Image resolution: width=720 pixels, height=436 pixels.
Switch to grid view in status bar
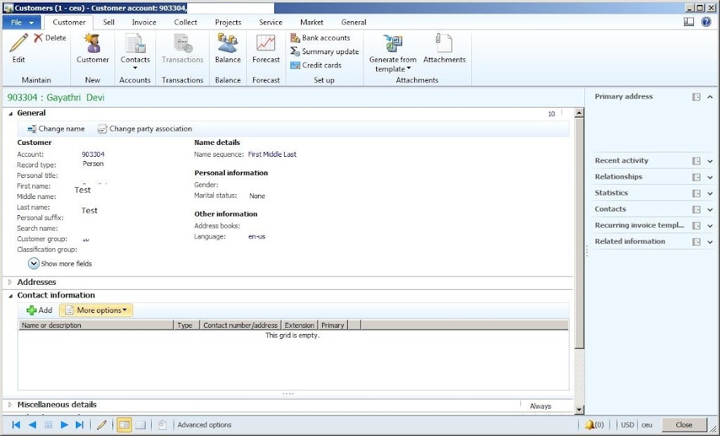click(x=141, y=425)
